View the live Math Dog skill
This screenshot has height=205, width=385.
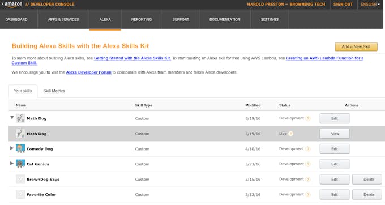335,134
